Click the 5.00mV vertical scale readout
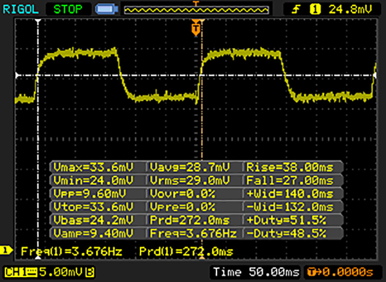 61,272
